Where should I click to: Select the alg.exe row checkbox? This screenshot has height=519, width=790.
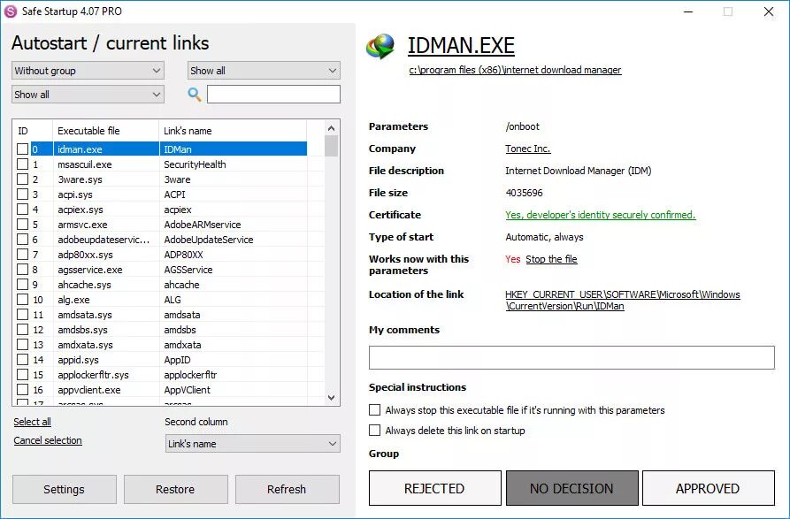(23, 300)
